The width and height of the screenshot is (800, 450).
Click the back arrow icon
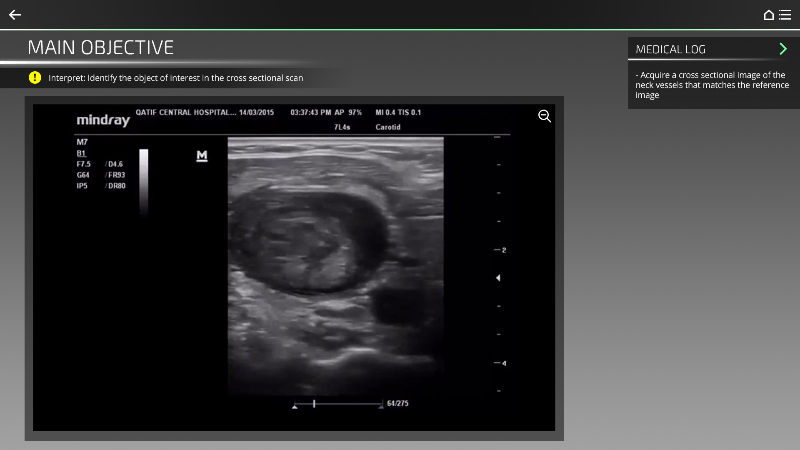point(15,15)
